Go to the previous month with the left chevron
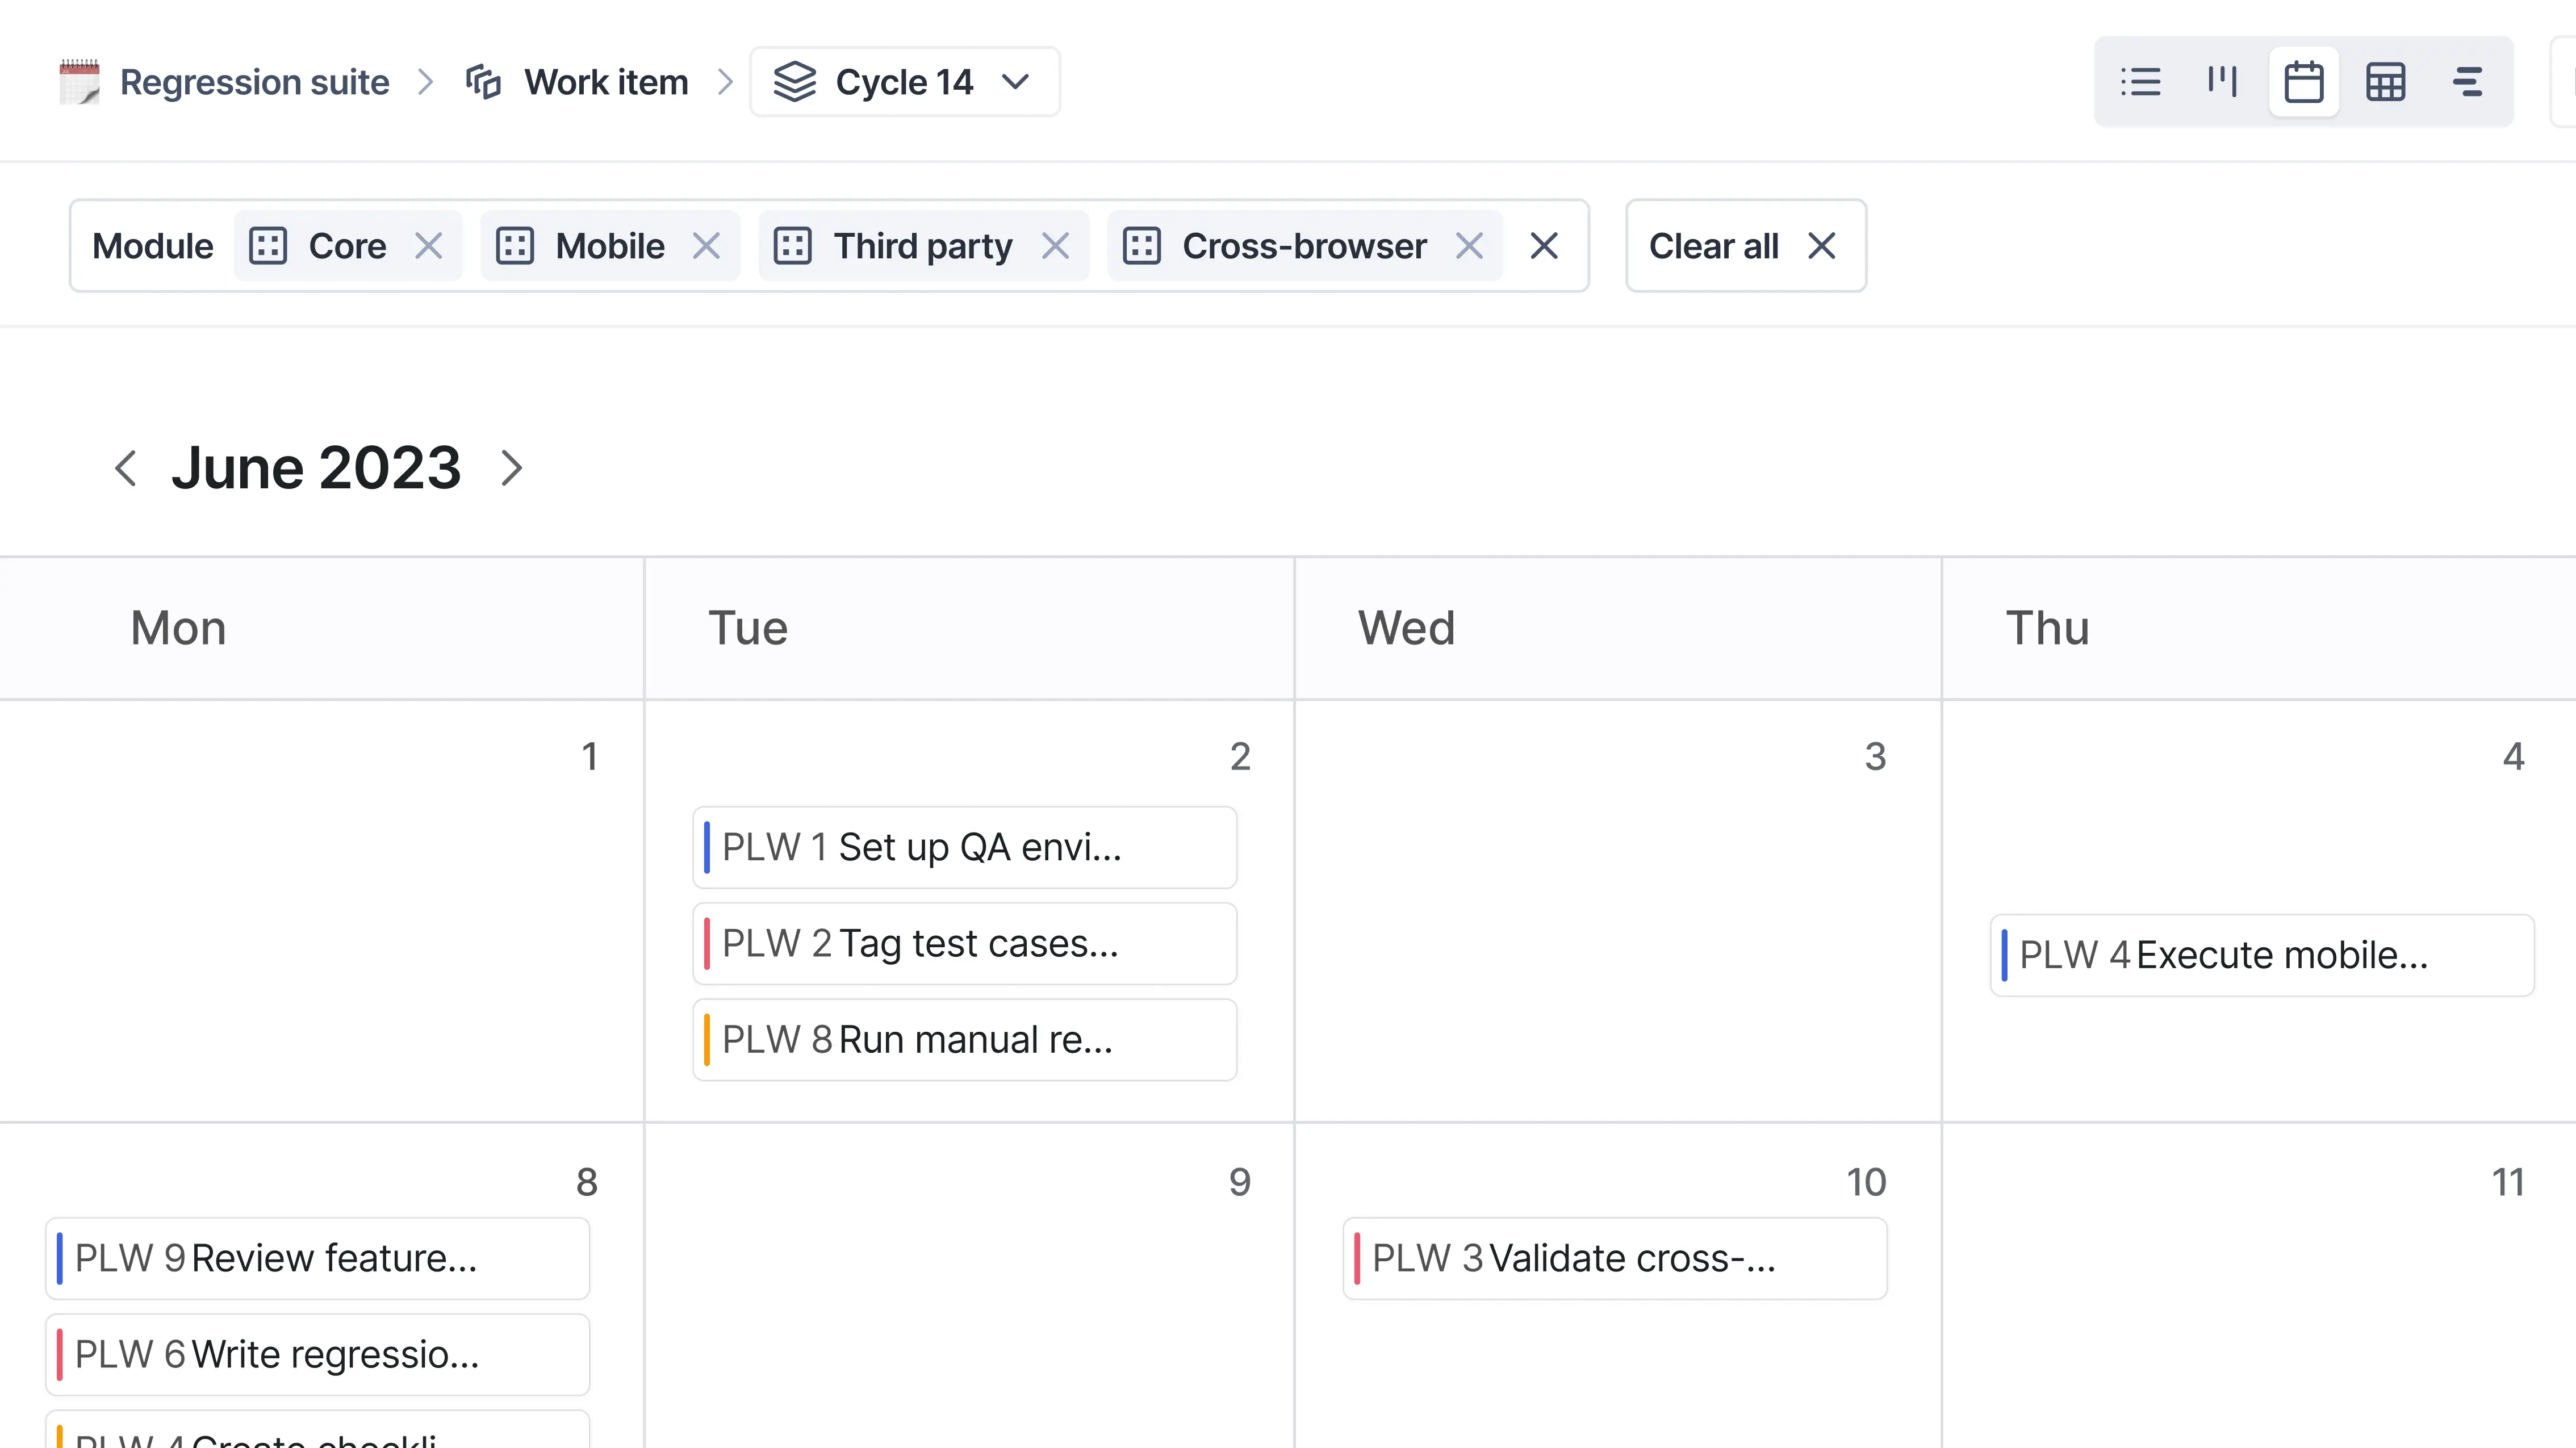The height and width of the screenshot is (1448, 2576). (x=126, y=468)
